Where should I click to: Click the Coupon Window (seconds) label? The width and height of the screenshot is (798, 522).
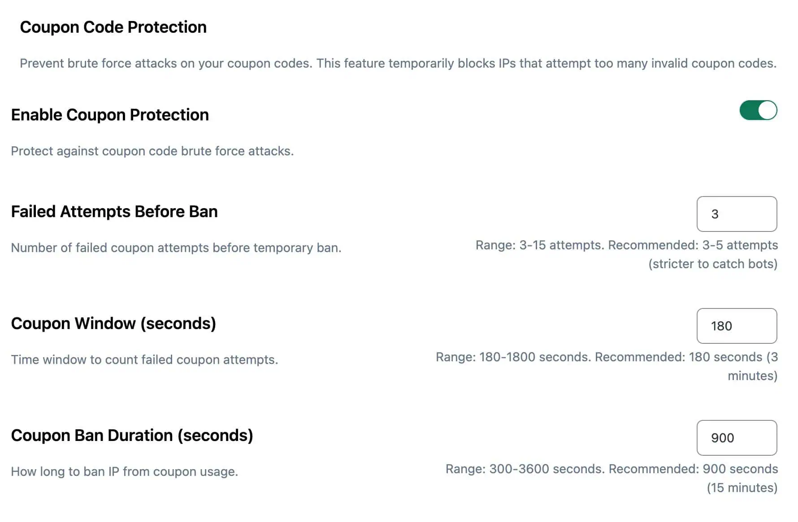(x=113, y=324)
